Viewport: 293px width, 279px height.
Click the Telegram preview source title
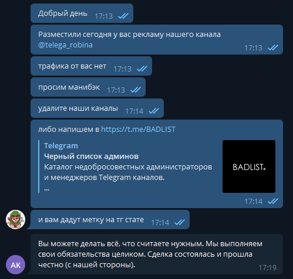click(61, 146)
